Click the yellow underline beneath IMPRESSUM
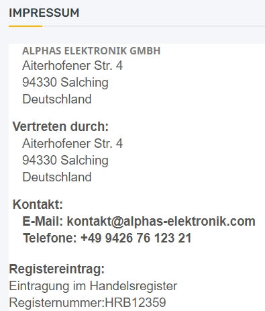Screen dimensions: 265x311 (x=25, y=26)
